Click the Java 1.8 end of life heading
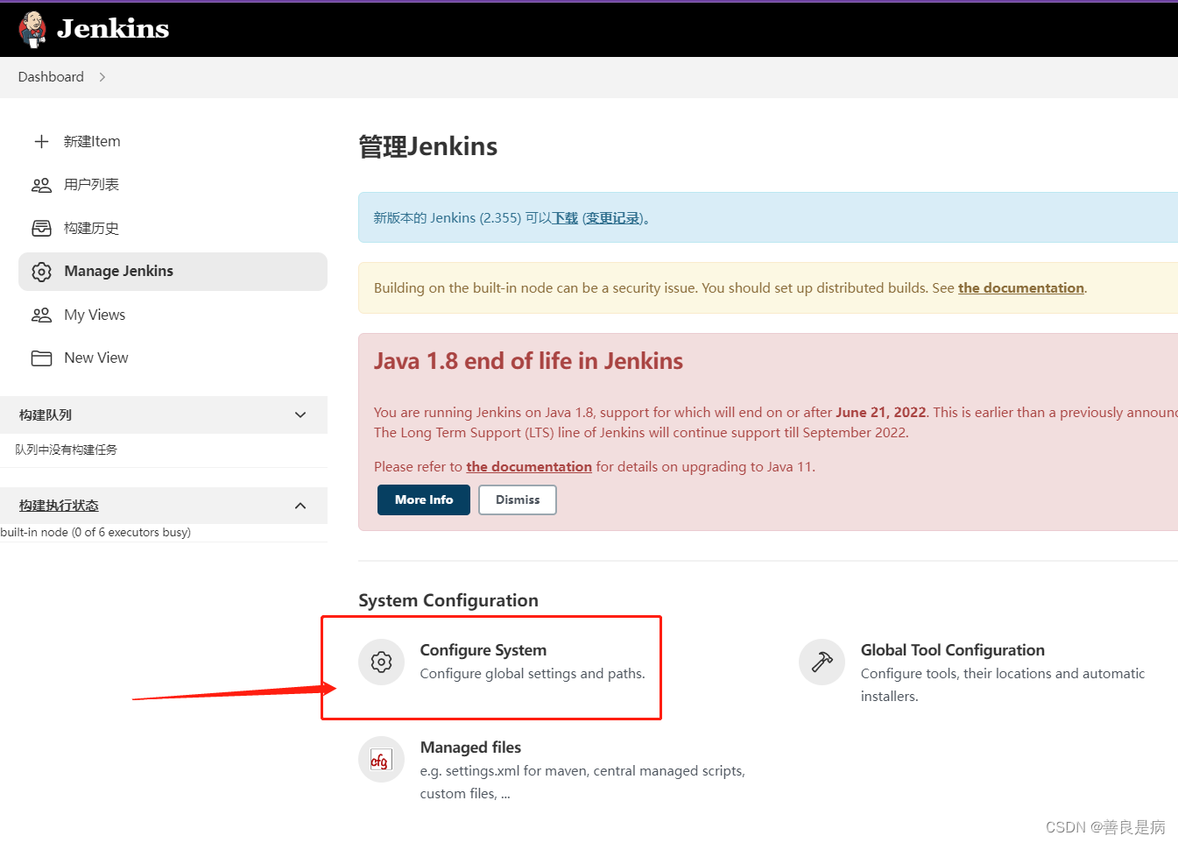 [x=528, y=361]
